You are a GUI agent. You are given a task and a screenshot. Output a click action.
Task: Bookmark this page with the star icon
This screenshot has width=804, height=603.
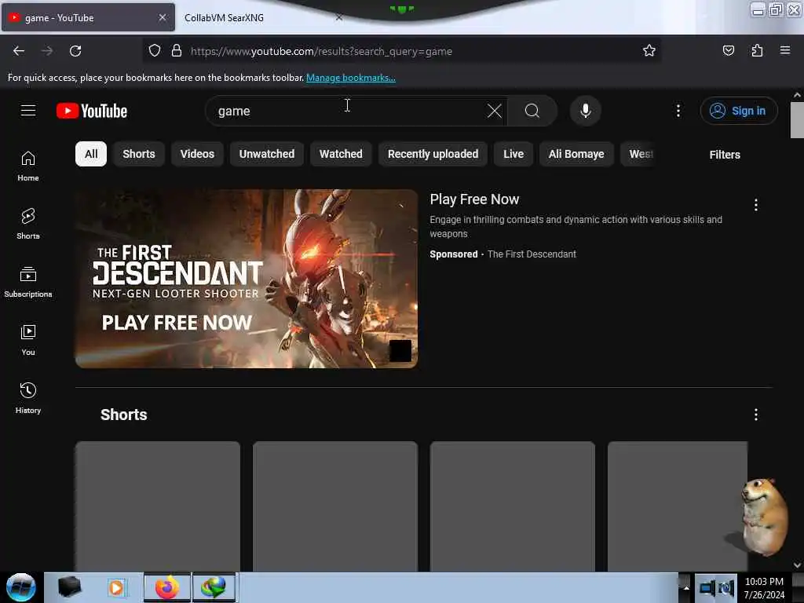coord(649,50)
